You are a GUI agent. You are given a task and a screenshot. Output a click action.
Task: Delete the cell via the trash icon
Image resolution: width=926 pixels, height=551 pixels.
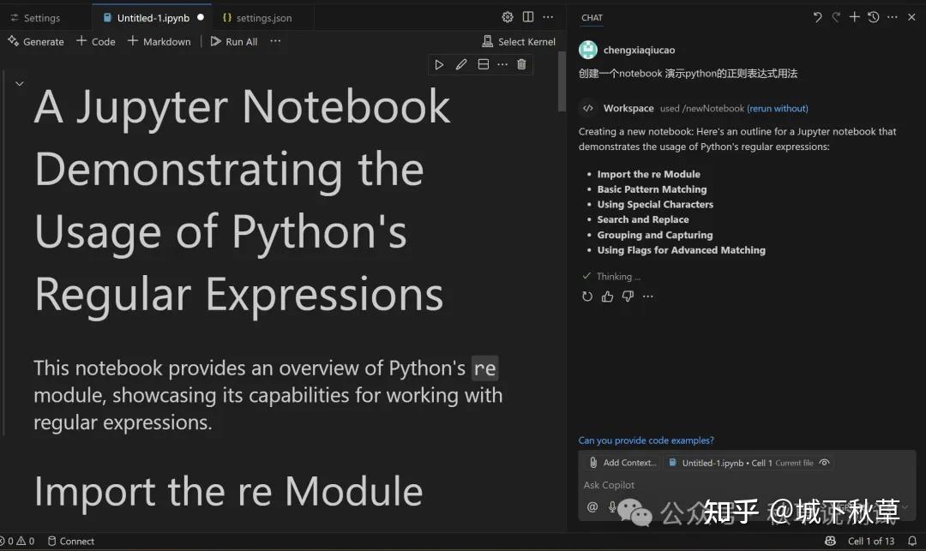[521, 63]
